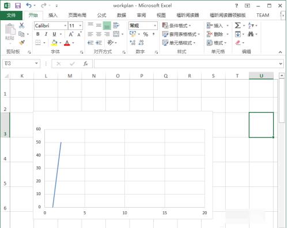The height and width of the screenshot is (228, 288).
Task: Expand the formula bar
Action: coord(281,63)
